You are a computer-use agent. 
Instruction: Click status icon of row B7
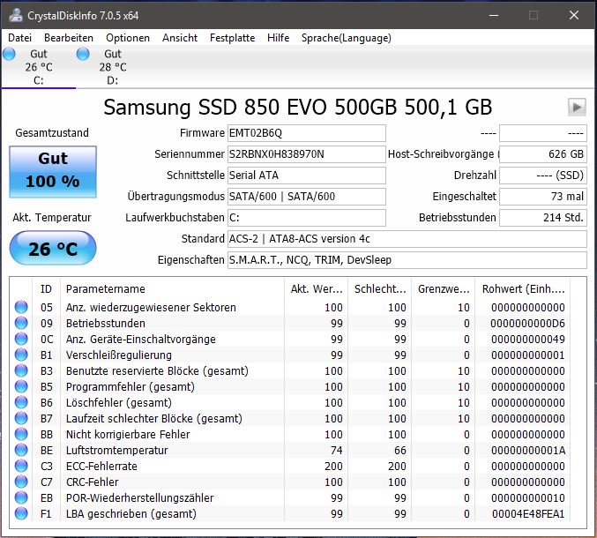(21, 418)
